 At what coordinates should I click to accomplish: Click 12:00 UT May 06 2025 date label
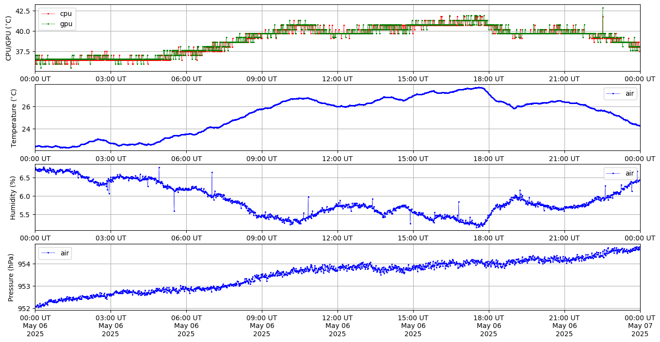(338, 326)
